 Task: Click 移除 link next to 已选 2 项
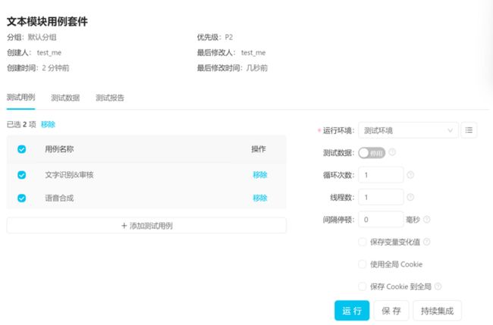(x=48, y=125)
